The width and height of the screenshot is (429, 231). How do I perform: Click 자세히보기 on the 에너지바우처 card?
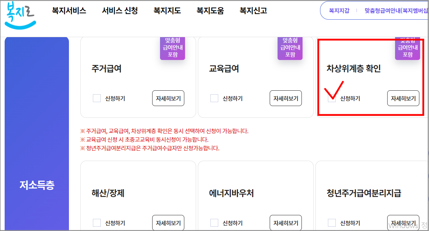pos(286,222)
